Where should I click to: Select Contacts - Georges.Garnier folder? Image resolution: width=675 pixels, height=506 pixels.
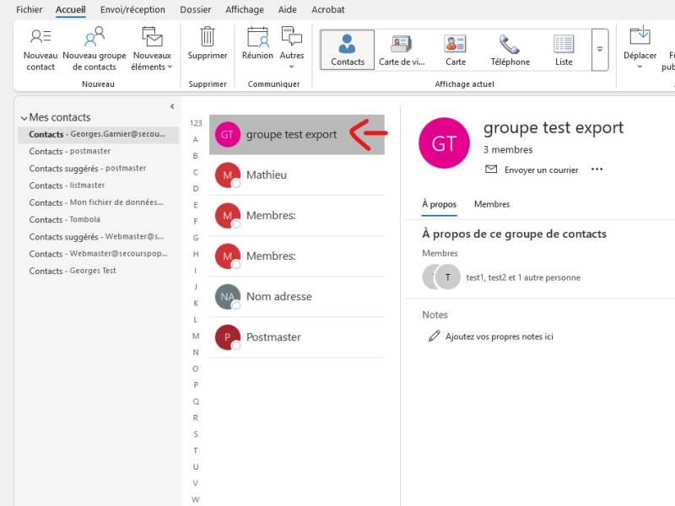(x=98, y=134)
